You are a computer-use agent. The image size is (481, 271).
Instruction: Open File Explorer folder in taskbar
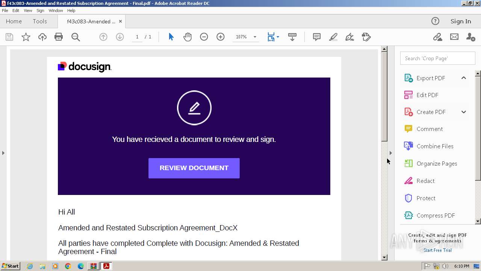42,266
